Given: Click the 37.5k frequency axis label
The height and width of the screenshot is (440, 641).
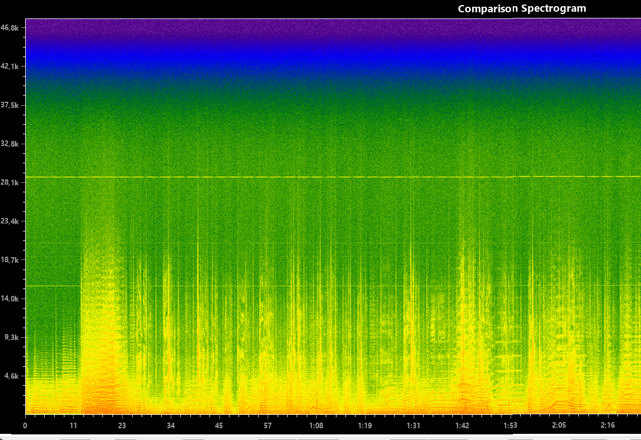Looking at the screenshot, I should click(x=11, y=105).
